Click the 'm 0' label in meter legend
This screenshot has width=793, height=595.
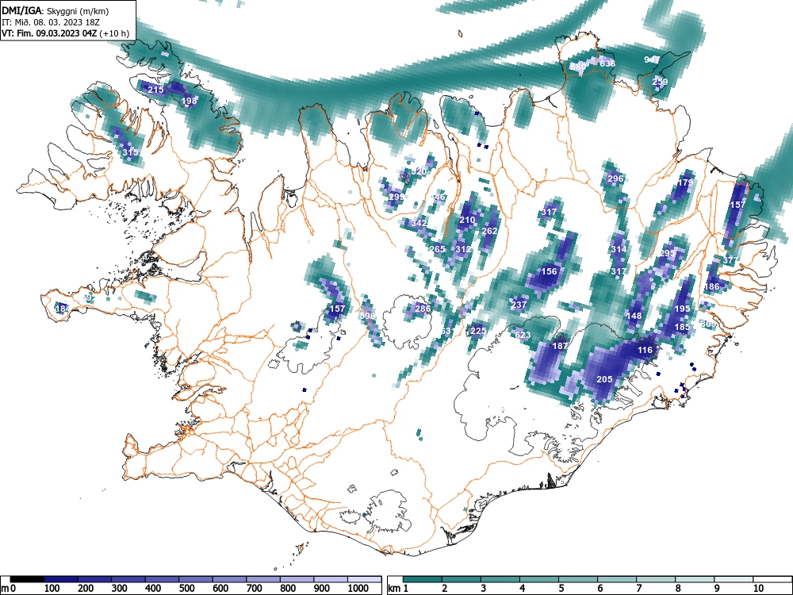tap(9, 589)
